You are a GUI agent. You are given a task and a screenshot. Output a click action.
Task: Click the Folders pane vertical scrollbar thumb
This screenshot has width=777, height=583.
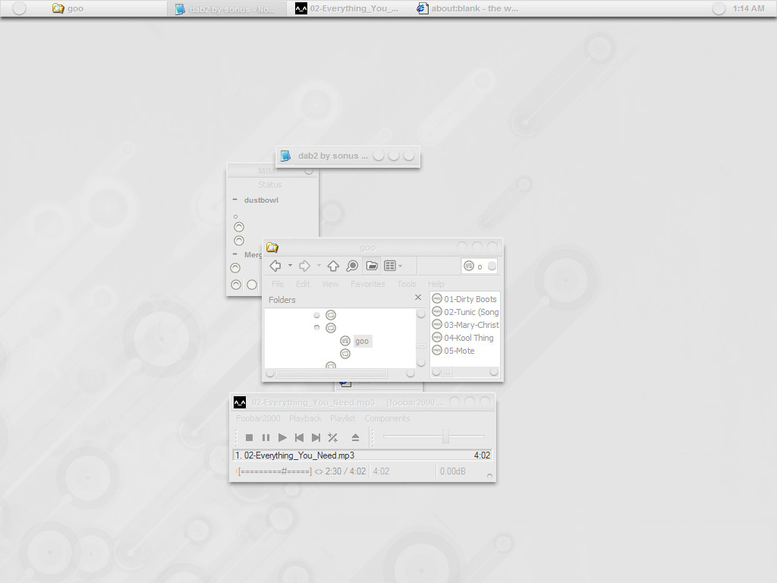pos(421,345)
